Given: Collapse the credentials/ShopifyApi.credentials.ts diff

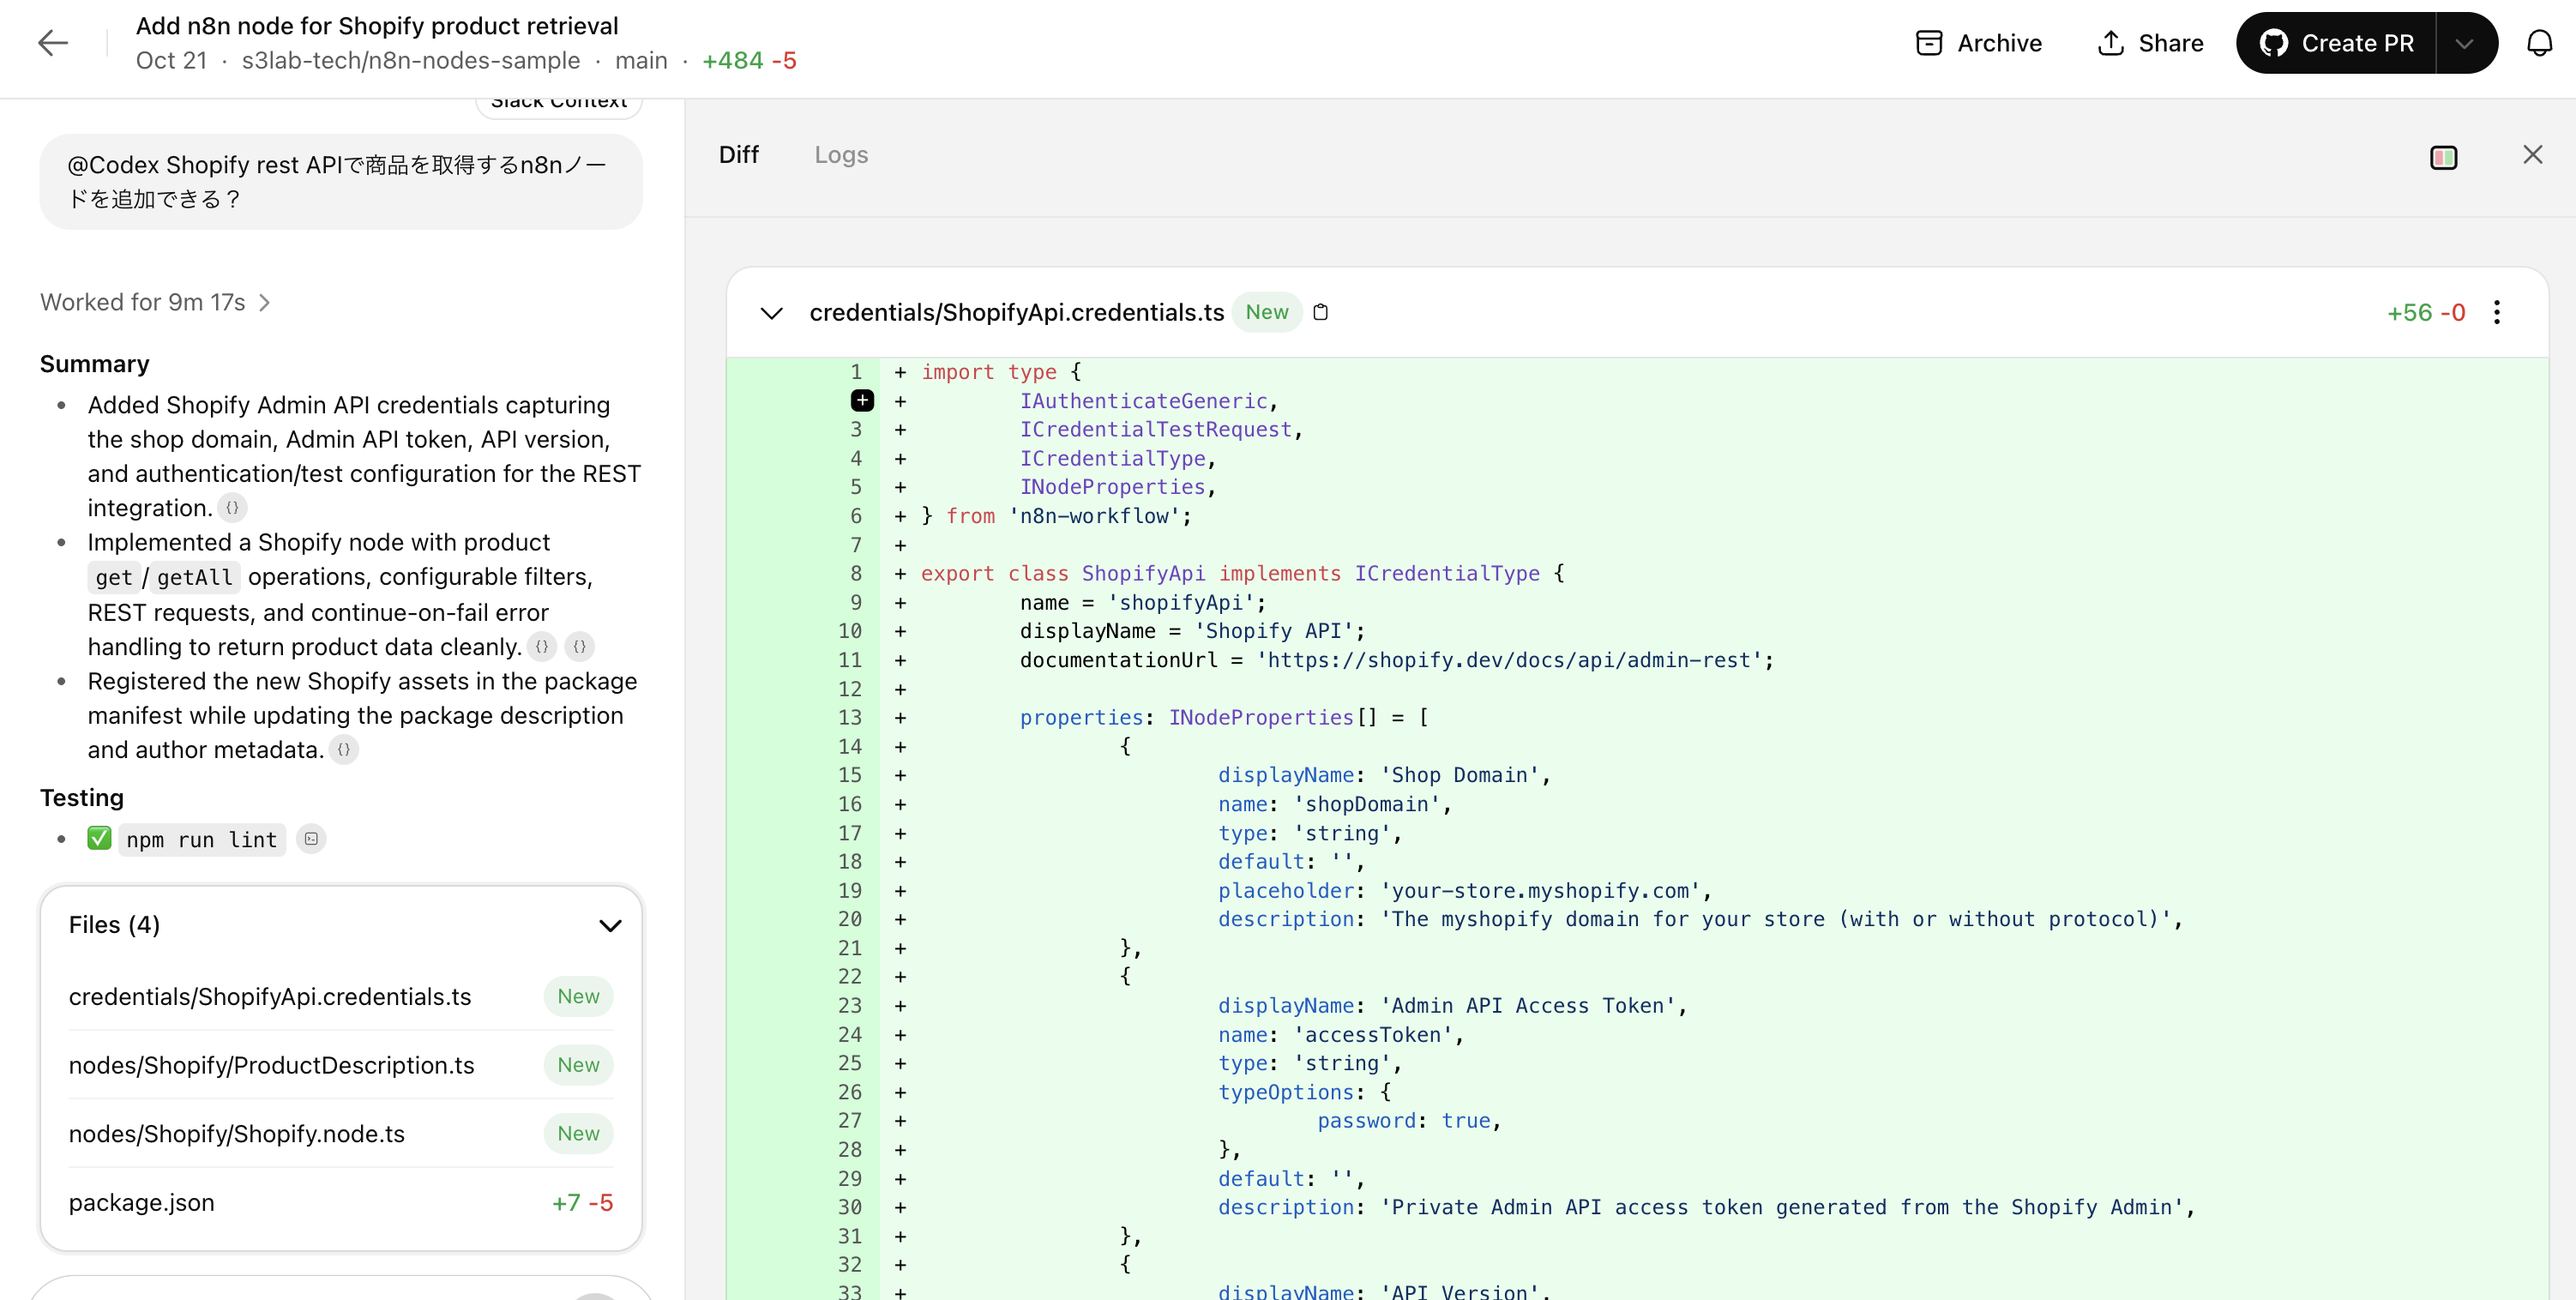Looking at the screenshot, I should pyautogui.click(x=771, y=313).
